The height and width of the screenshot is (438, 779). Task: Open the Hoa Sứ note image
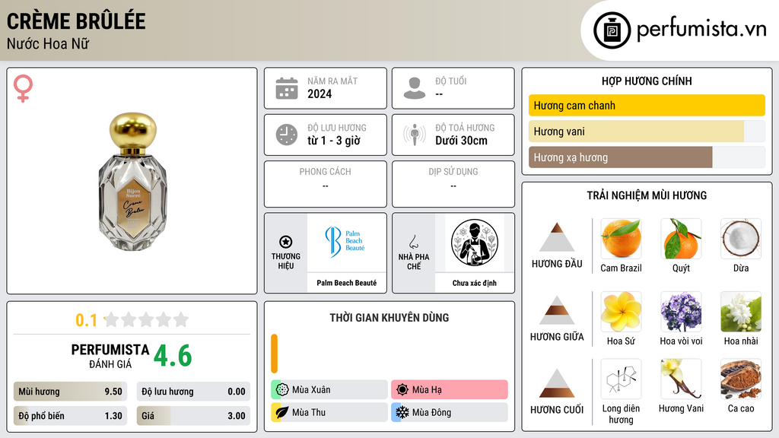[x=621, y=311]
